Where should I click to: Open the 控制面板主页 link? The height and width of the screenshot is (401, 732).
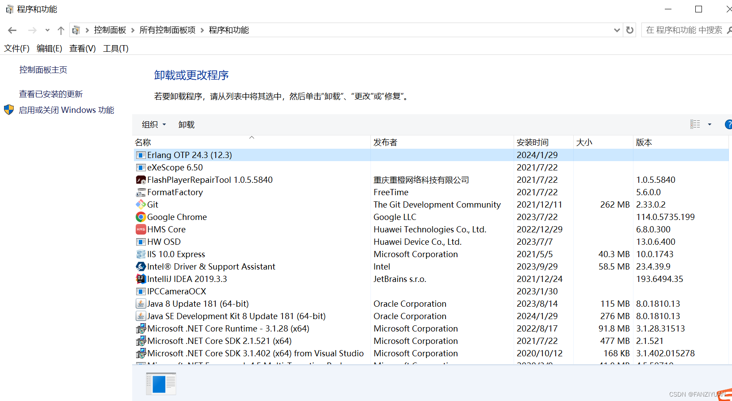pos(43,69)
